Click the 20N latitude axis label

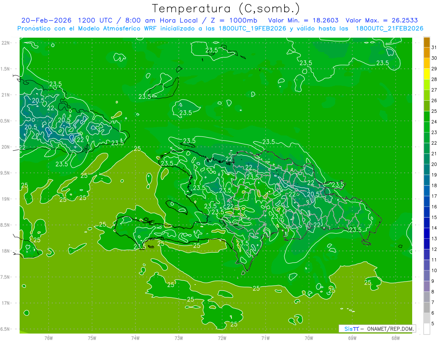(6, 147)
